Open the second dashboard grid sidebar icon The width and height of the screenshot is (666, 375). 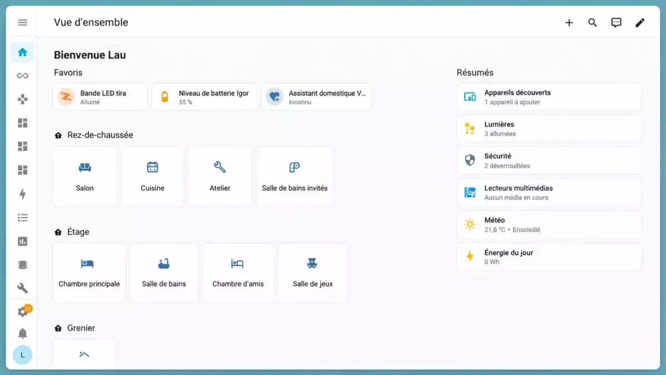(22, 147)
